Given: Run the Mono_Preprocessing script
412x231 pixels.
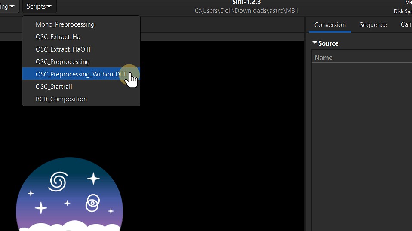Looking at the screenshot, I should [x=65, y=24].
